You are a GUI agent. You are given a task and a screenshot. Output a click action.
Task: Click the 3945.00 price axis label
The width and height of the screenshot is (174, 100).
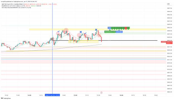170,24
